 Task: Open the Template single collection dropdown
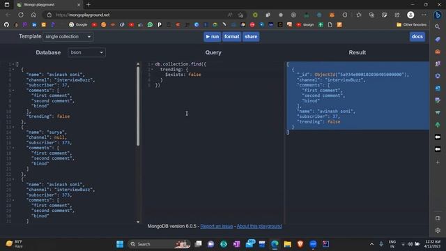(x=68, y=37)
